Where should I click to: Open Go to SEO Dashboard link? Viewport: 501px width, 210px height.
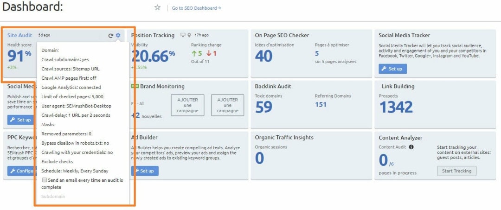(196, 8)
